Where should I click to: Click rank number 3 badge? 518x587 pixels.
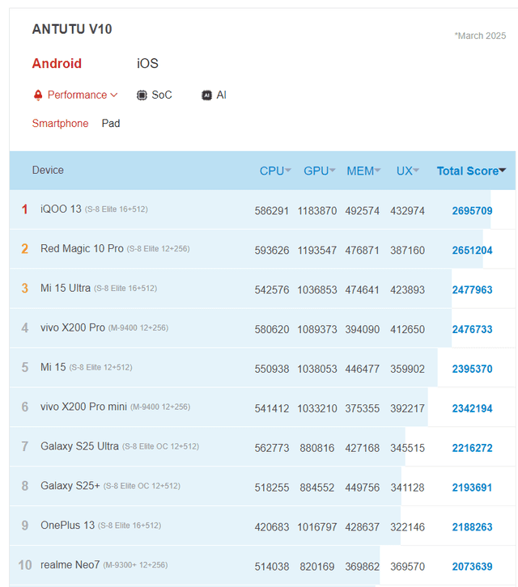pyautogui.click(x=25, y=289)
